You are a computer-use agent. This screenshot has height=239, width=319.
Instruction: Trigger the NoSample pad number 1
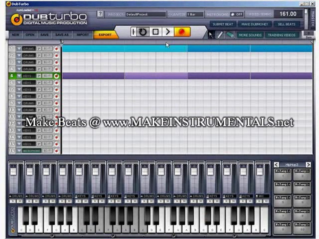282,174
